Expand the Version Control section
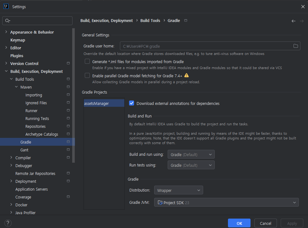The height and width of the screenshot is (228, 308). click(6, 63)
